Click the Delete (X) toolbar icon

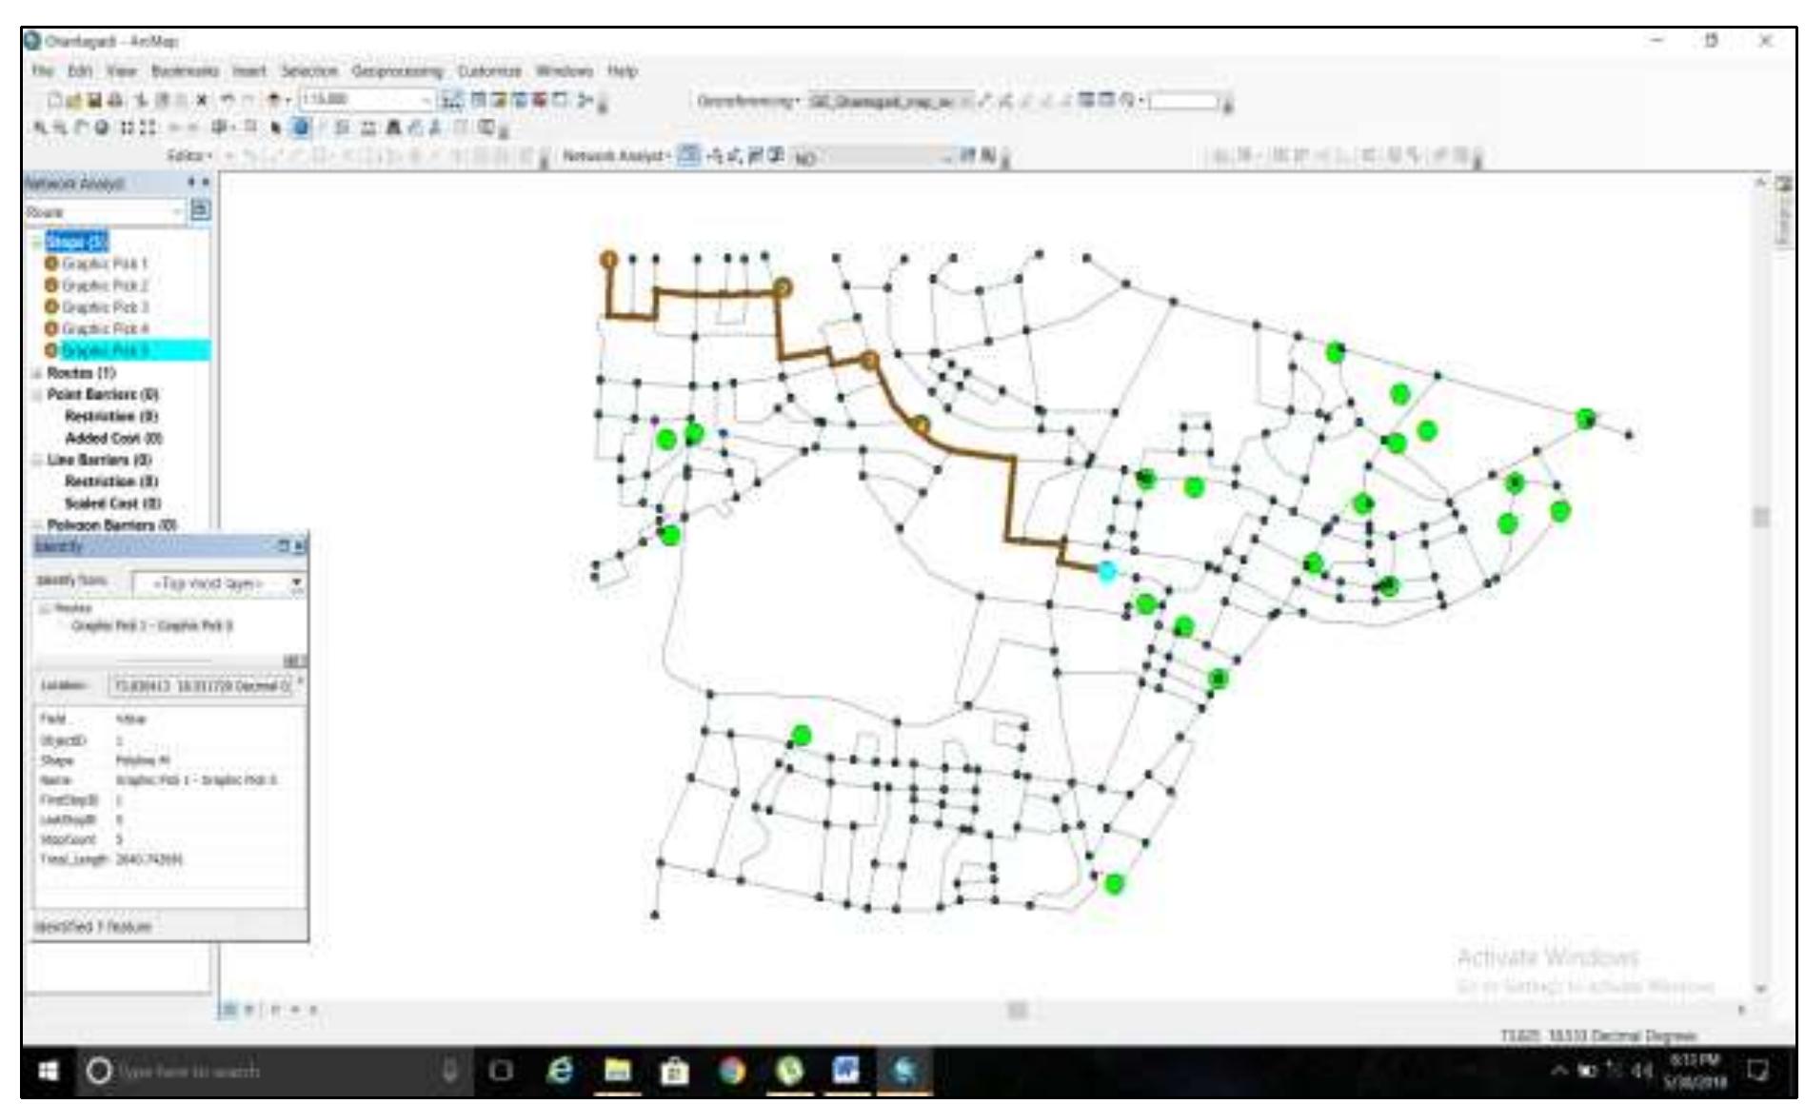pyautogui.click(x=202, y=100)
